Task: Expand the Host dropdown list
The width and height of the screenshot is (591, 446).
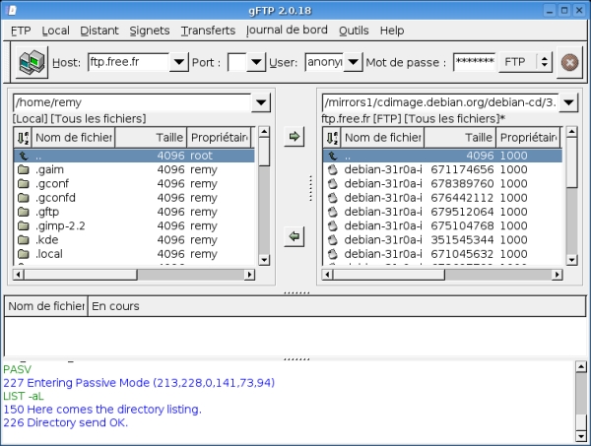Action: (x=178, y=62)
